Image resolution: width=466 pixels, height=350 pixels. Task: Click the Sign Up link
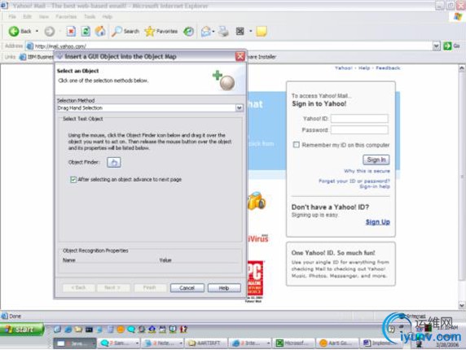point(378,222)
